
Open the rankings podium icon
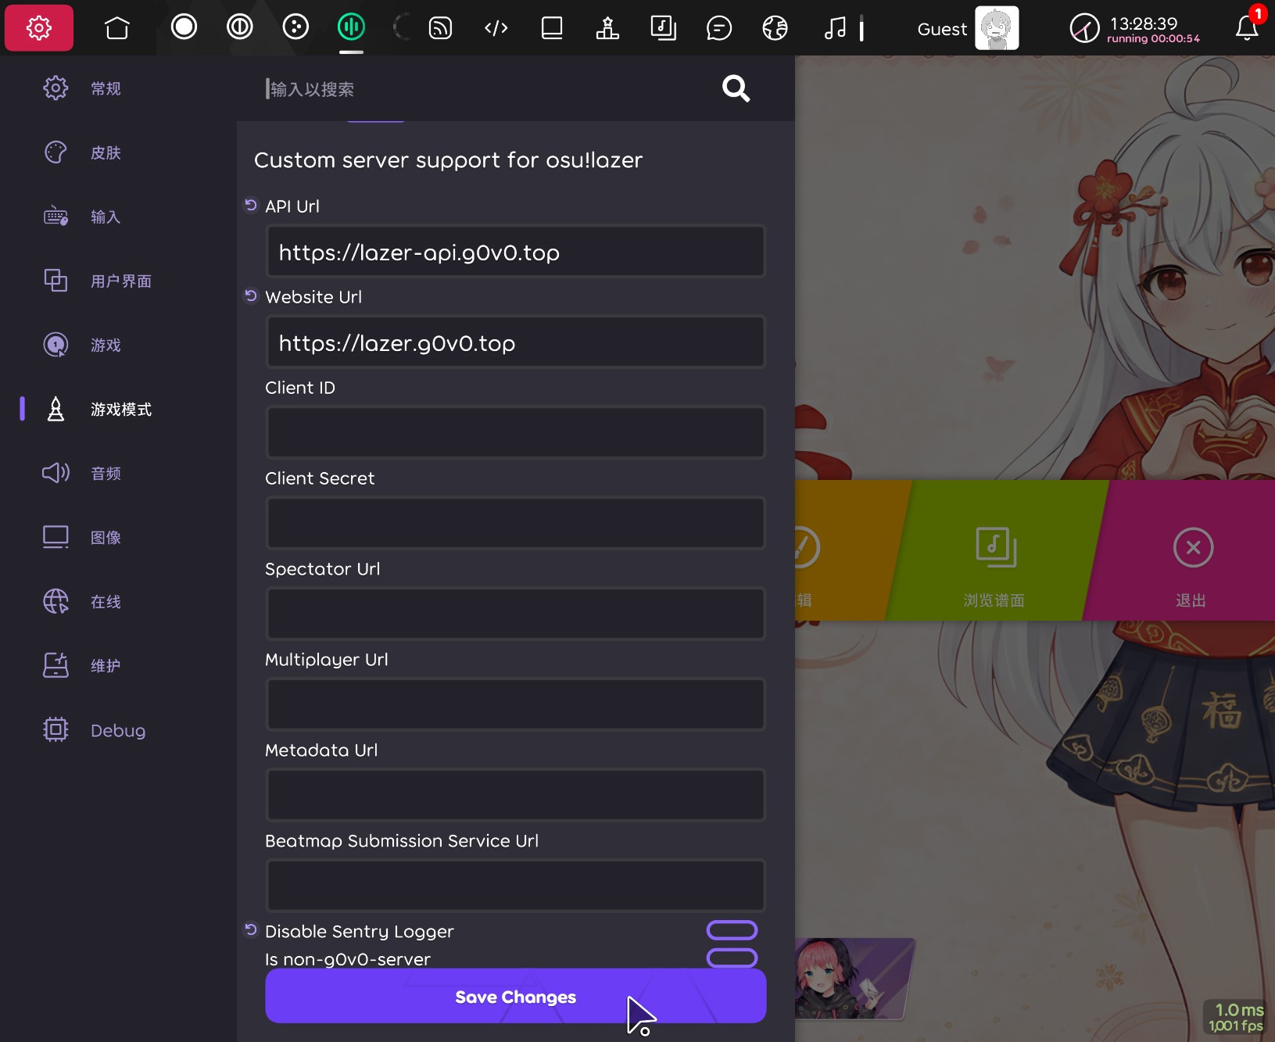(607, 28)
